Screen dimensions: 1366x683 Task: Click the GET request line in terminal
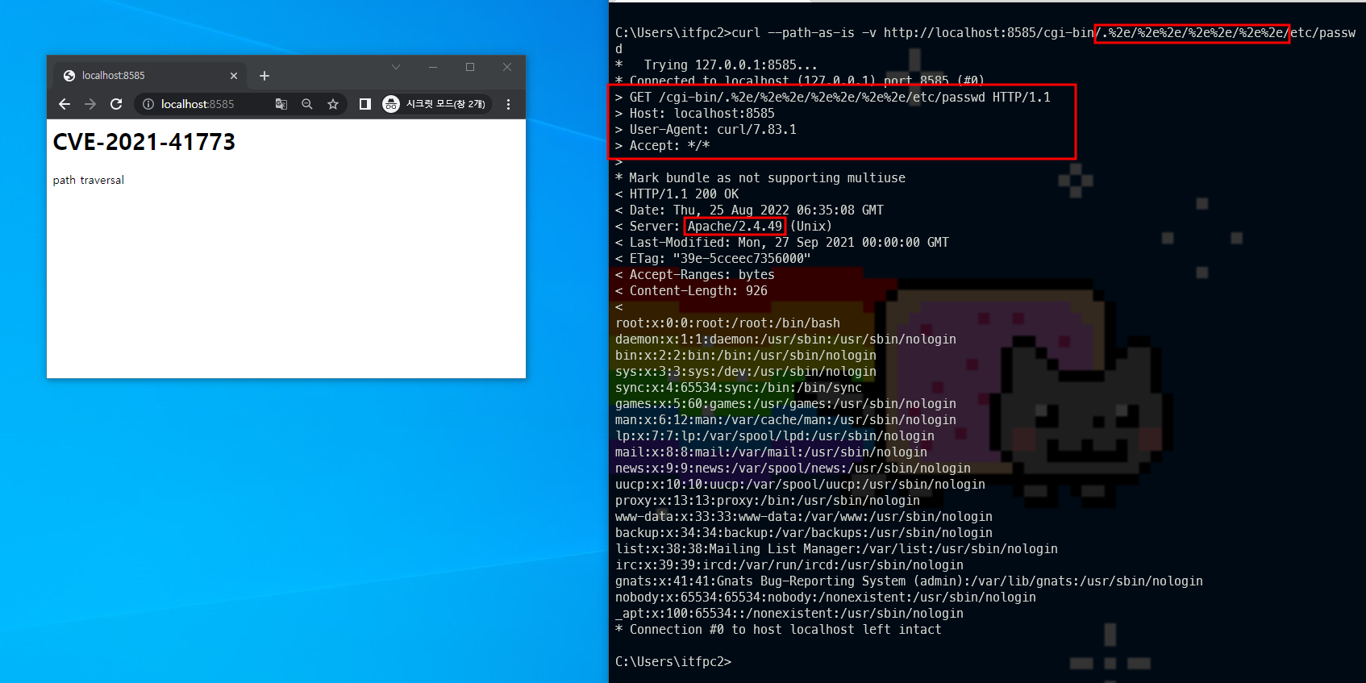click(833, 97)
